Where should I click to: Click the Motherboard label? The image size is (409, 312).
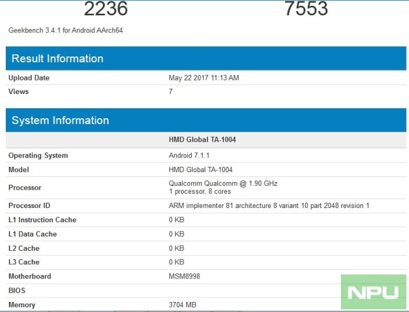coord(30,276)
